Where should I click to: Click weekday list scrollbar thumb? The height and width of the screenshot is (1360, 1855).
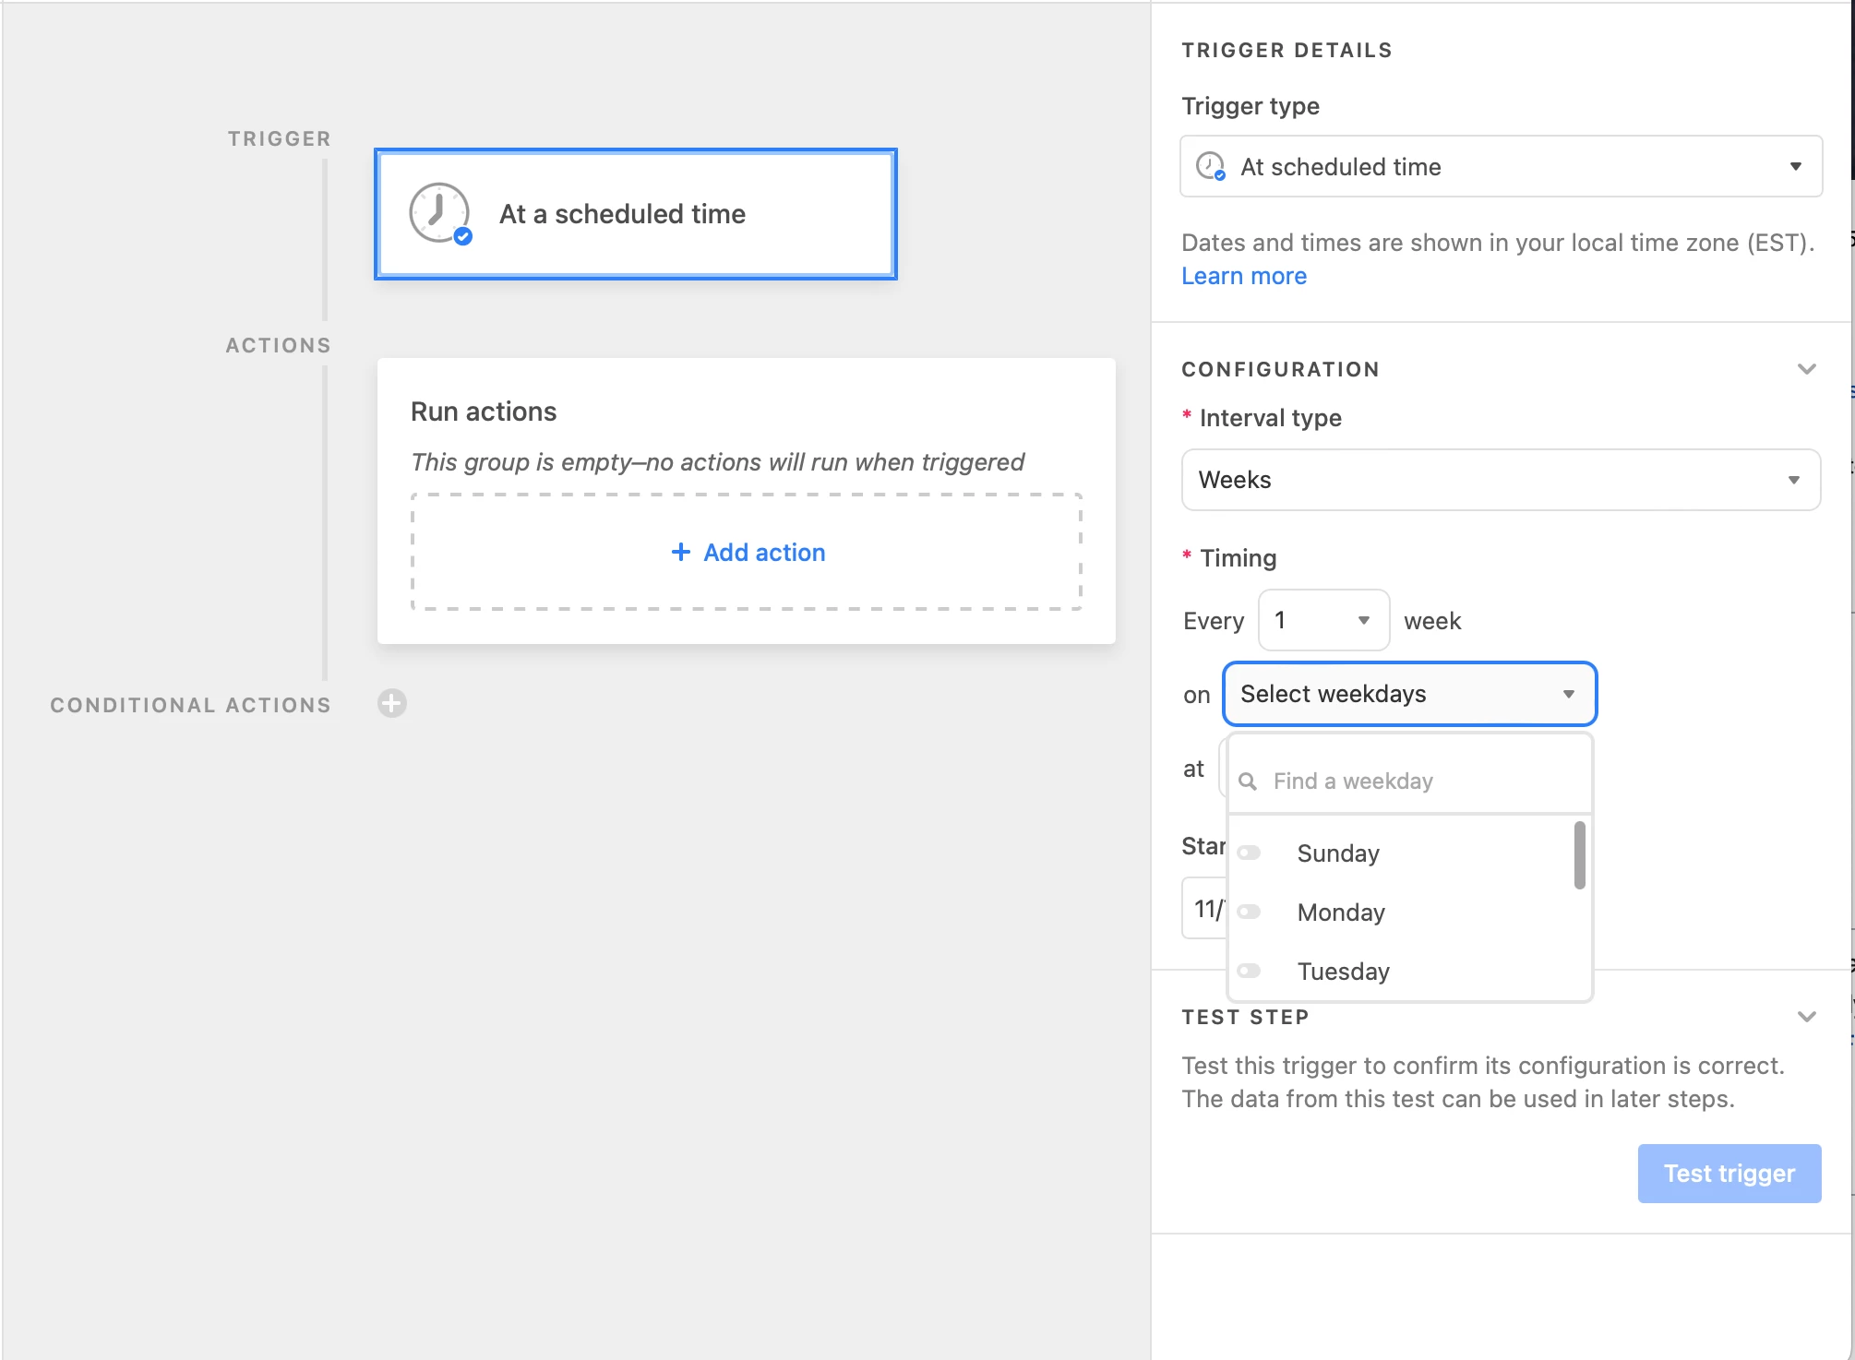point(1579,855)
